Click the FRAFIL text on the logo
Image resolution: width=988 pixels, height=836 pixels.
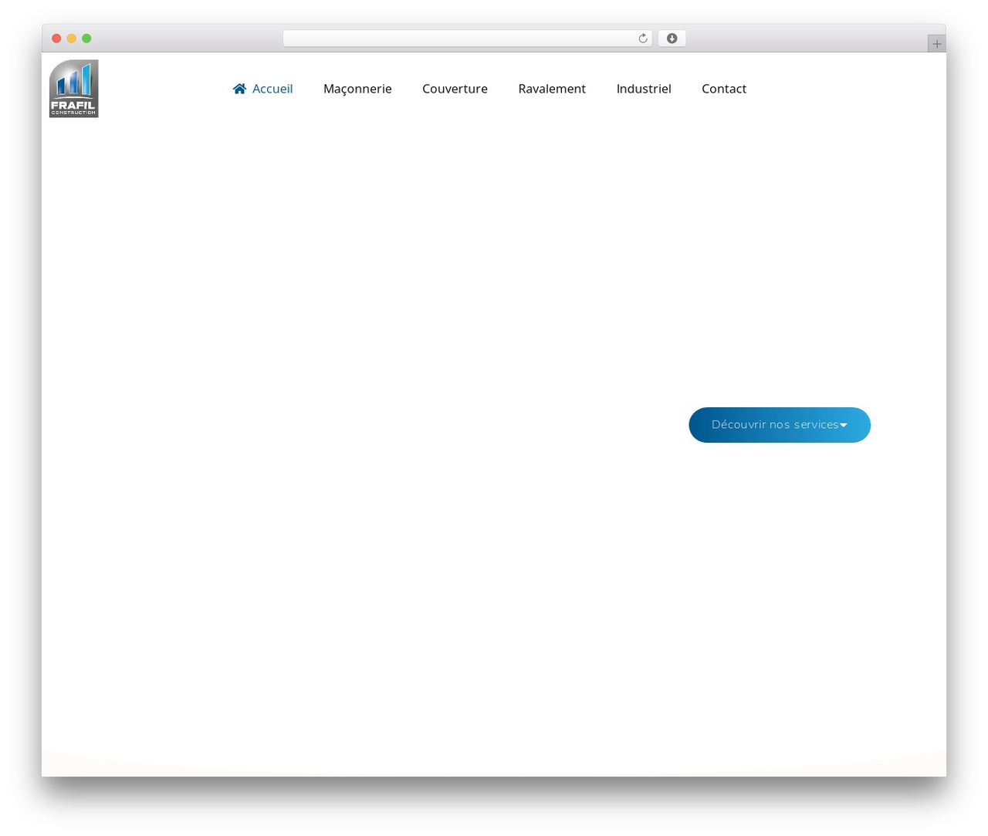[x=73, y=105]
